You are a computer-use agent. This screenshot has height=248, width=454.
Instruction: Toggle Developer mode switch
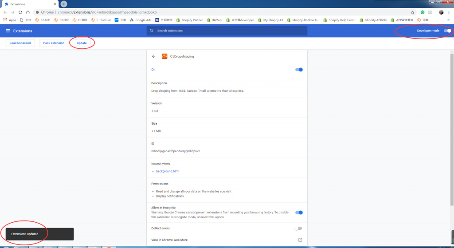447,31
